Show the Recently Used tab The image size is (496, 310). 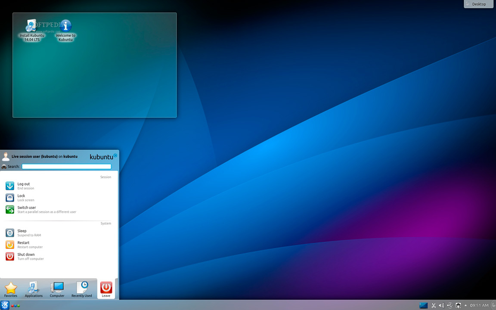81,290
